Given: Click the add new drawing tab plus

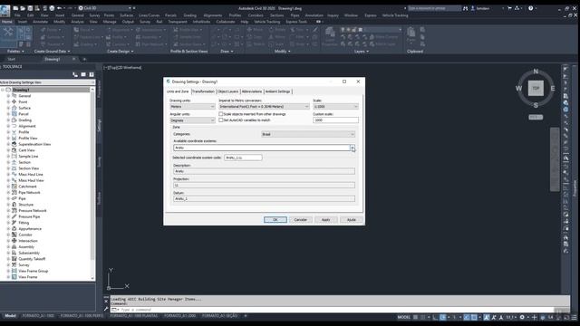Looking at the screenshot, I should coord(84,59).
